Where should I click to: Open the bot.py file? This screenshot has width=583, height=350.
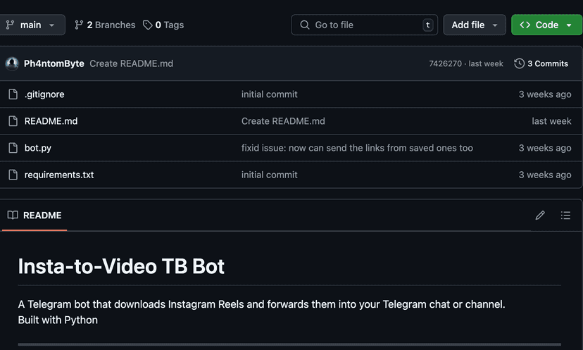click(x=38, y=148)
